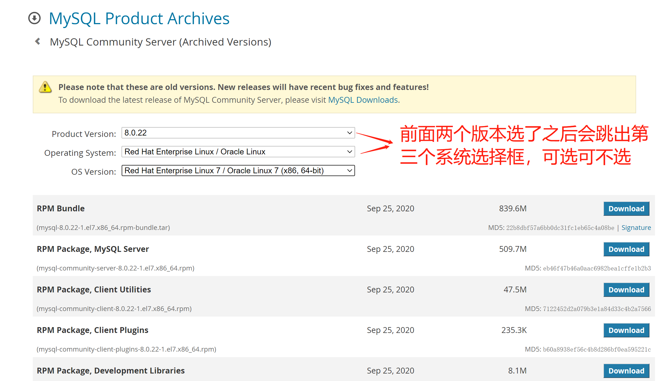Click the back arrow before MySQL Community Server
670x381 pixels.
coord(38,41)
